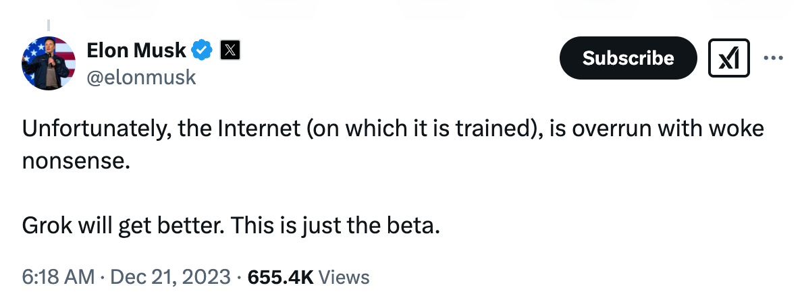The height and width of the screenshot is (298, 802).
Task: Click the 6:18 AM timestamp
Action: (x=58, y=277)
